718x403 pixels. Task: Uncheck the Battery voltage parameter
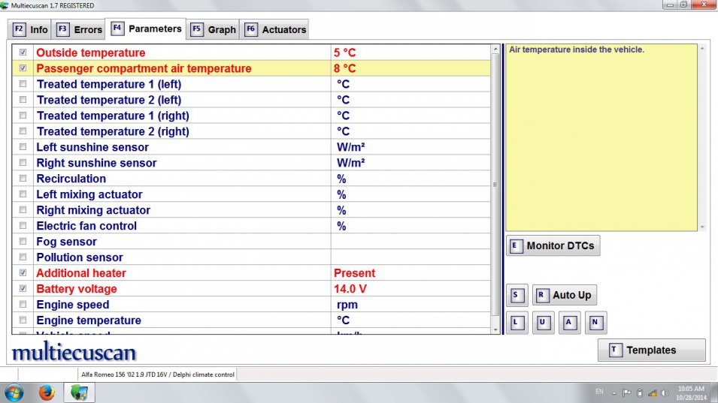23,289
